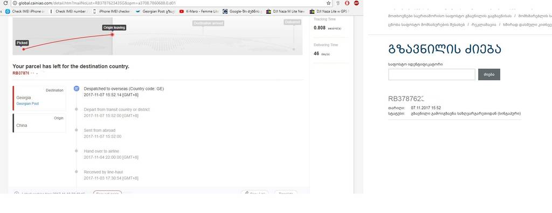This screenshot has width=552, height=213.
Task: Open the iPhone IMEI checker bookmark
Action: 112,11
